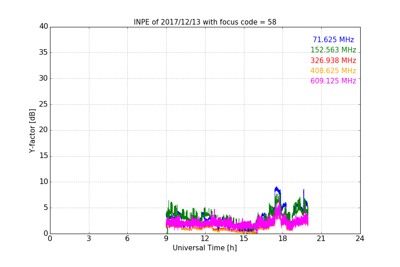This screenshot has width=400, height=267.
Task: Click the 'Y-factor [dB]' axis label
Action: point(32,131)
